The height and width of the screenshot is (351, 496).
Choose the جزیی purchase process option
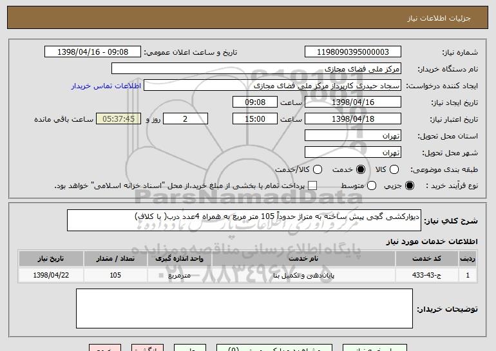(x=409, y=185)
